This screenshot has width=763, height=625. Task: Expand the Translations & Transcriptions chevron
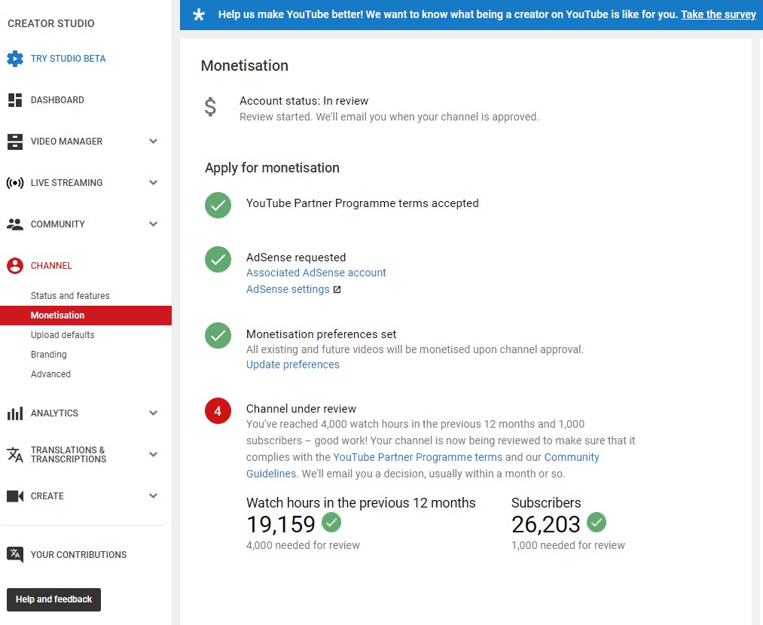pyautogui.click(x=154, y=455)
